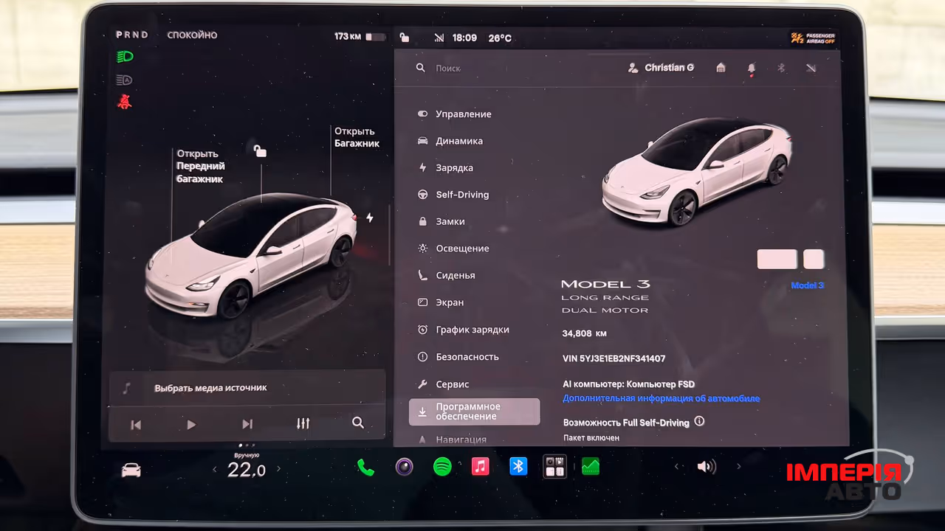
Task: Open the Bluetooth app in dock
Action: pos(518,467)
